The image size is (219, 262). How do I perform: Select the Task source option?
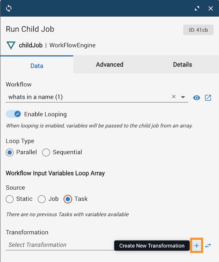point(68,199)
